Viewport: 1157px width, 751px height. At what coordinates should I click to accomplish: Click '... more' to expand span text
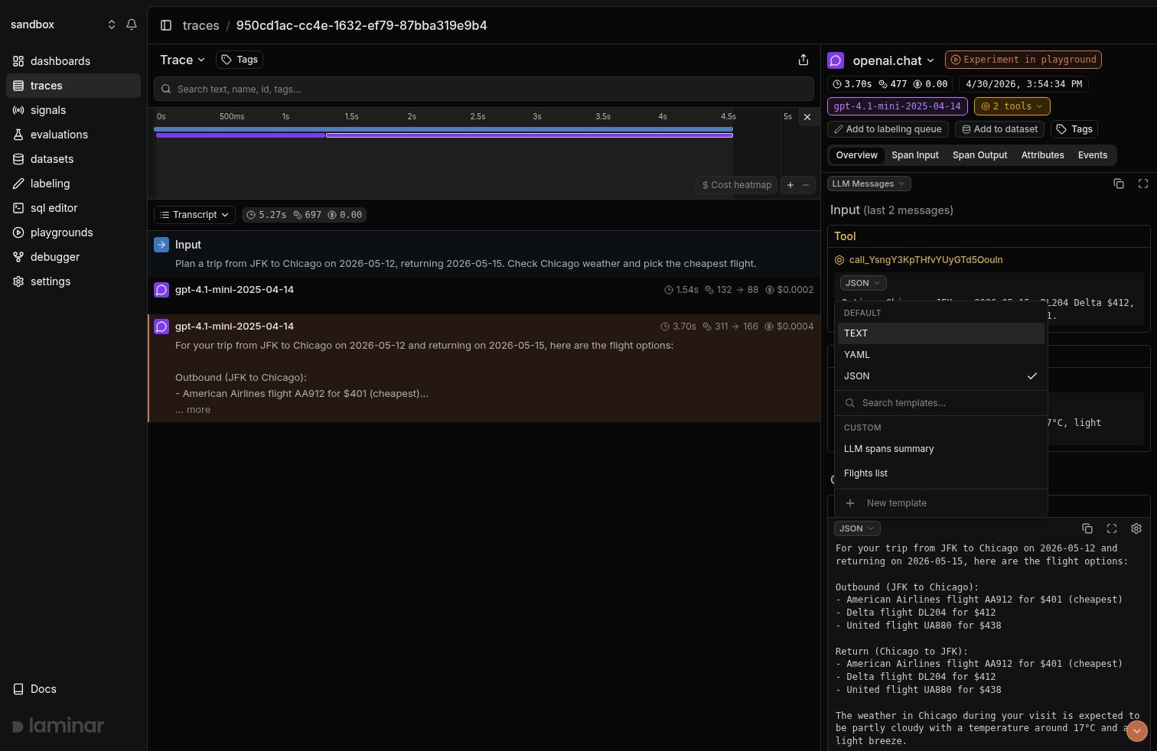(193, 410)
